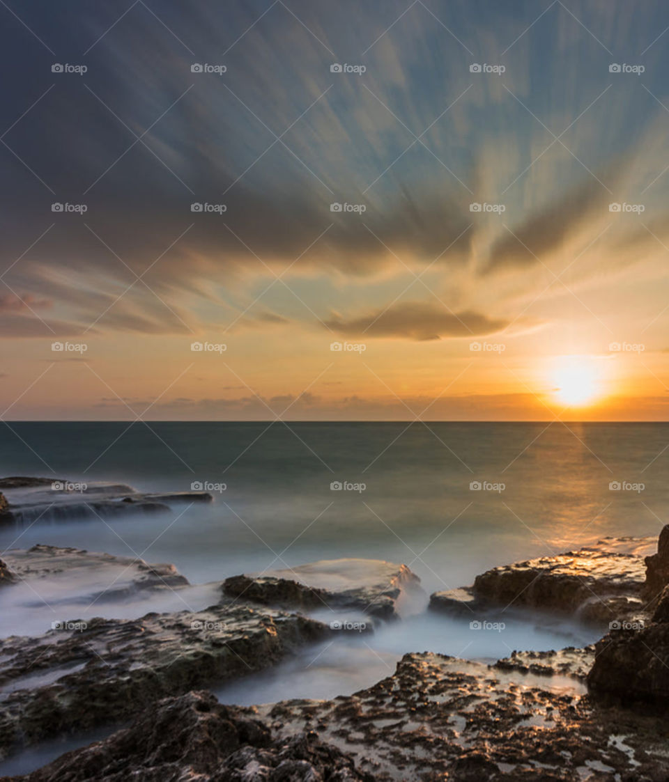Select the central rock surrounded by misty water
Viewport: 669px width, 782px height.
(328, 588)
